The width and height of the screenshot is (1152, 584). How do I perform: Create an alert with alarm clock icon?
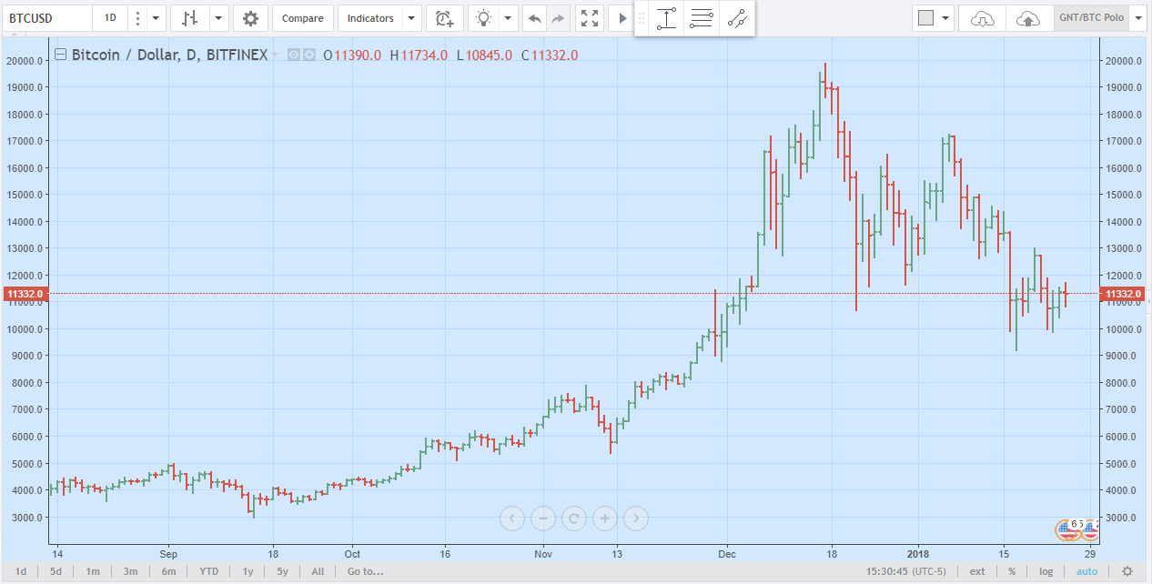pyautogui.click(x=444, y=18)
